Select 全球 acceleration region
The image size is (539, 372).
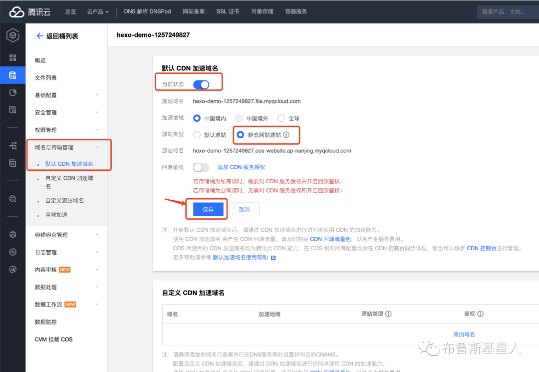pos(281,118)
